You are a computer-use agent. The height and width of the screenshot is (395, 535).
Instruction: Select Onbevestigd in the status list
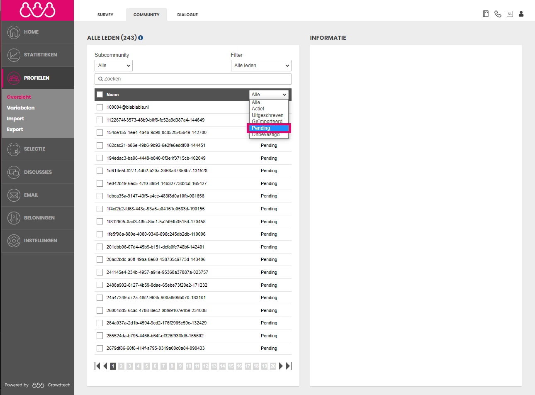(x=269, y=134)
